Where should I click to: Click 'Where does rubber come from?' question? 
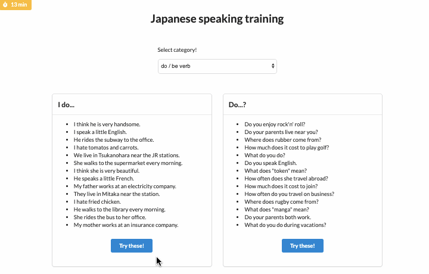pyautogui.click(x=282, y=140)
